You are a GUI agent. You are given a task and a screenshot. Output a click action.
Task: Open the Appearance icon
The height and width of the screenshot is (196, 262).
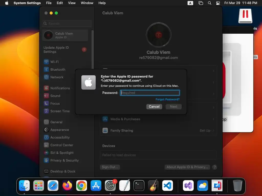pyautogui.click(x=46, y=130)
